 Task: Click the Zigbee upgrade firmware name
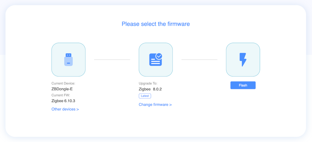tap(144, 89)
